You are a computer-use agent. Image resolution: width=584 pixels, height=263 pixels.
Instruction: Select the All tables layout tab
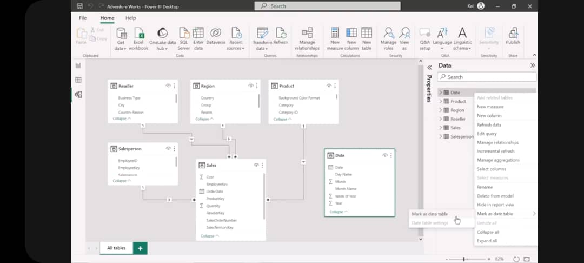coord(116,248)
